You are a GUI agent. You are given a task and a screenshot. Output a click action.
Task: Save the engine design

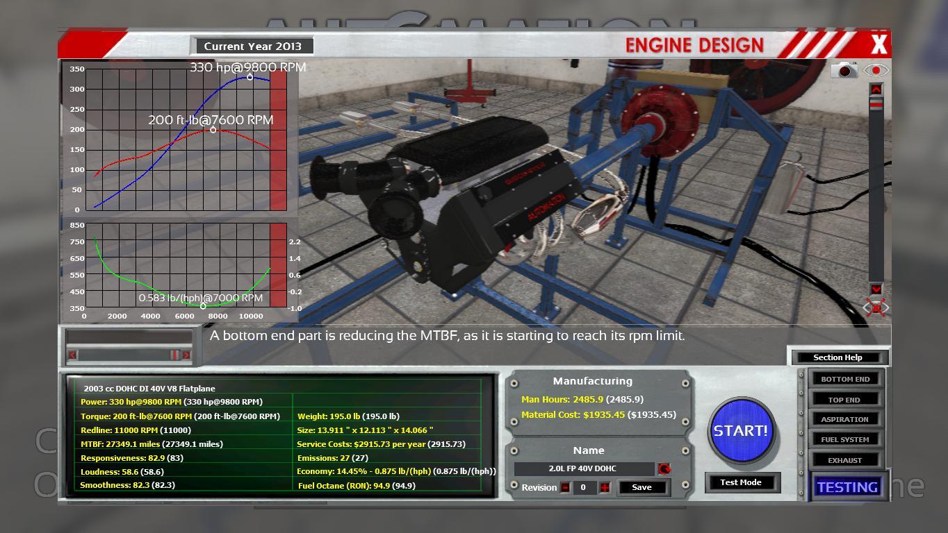pos(641,487)
